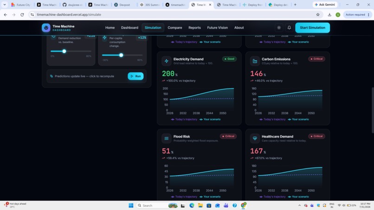
Task: Open Task View from the taskbar
Action: point(183,205)
